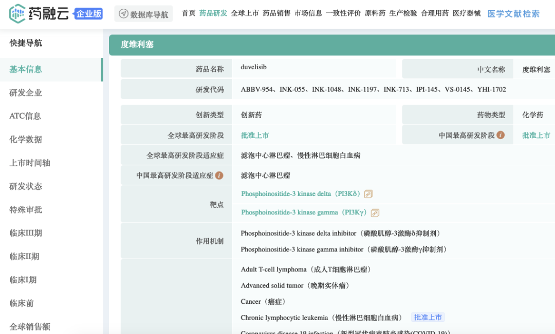
Task: Click 快捷导航 sidebar heading
Action: (x=26, y=43)
